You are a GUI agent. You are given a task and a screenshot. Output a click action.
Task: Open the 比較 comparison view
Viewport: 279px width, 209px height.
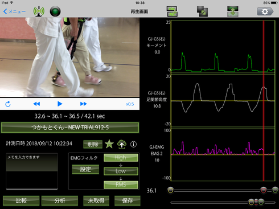click(x=21, y=200)
